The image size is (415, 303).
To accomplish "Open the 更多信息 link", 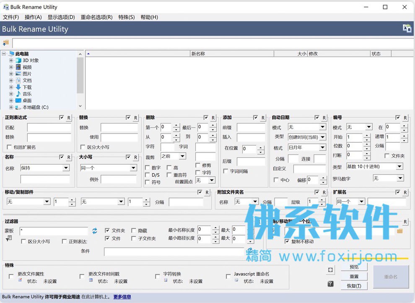I will (x=122, y=297).
